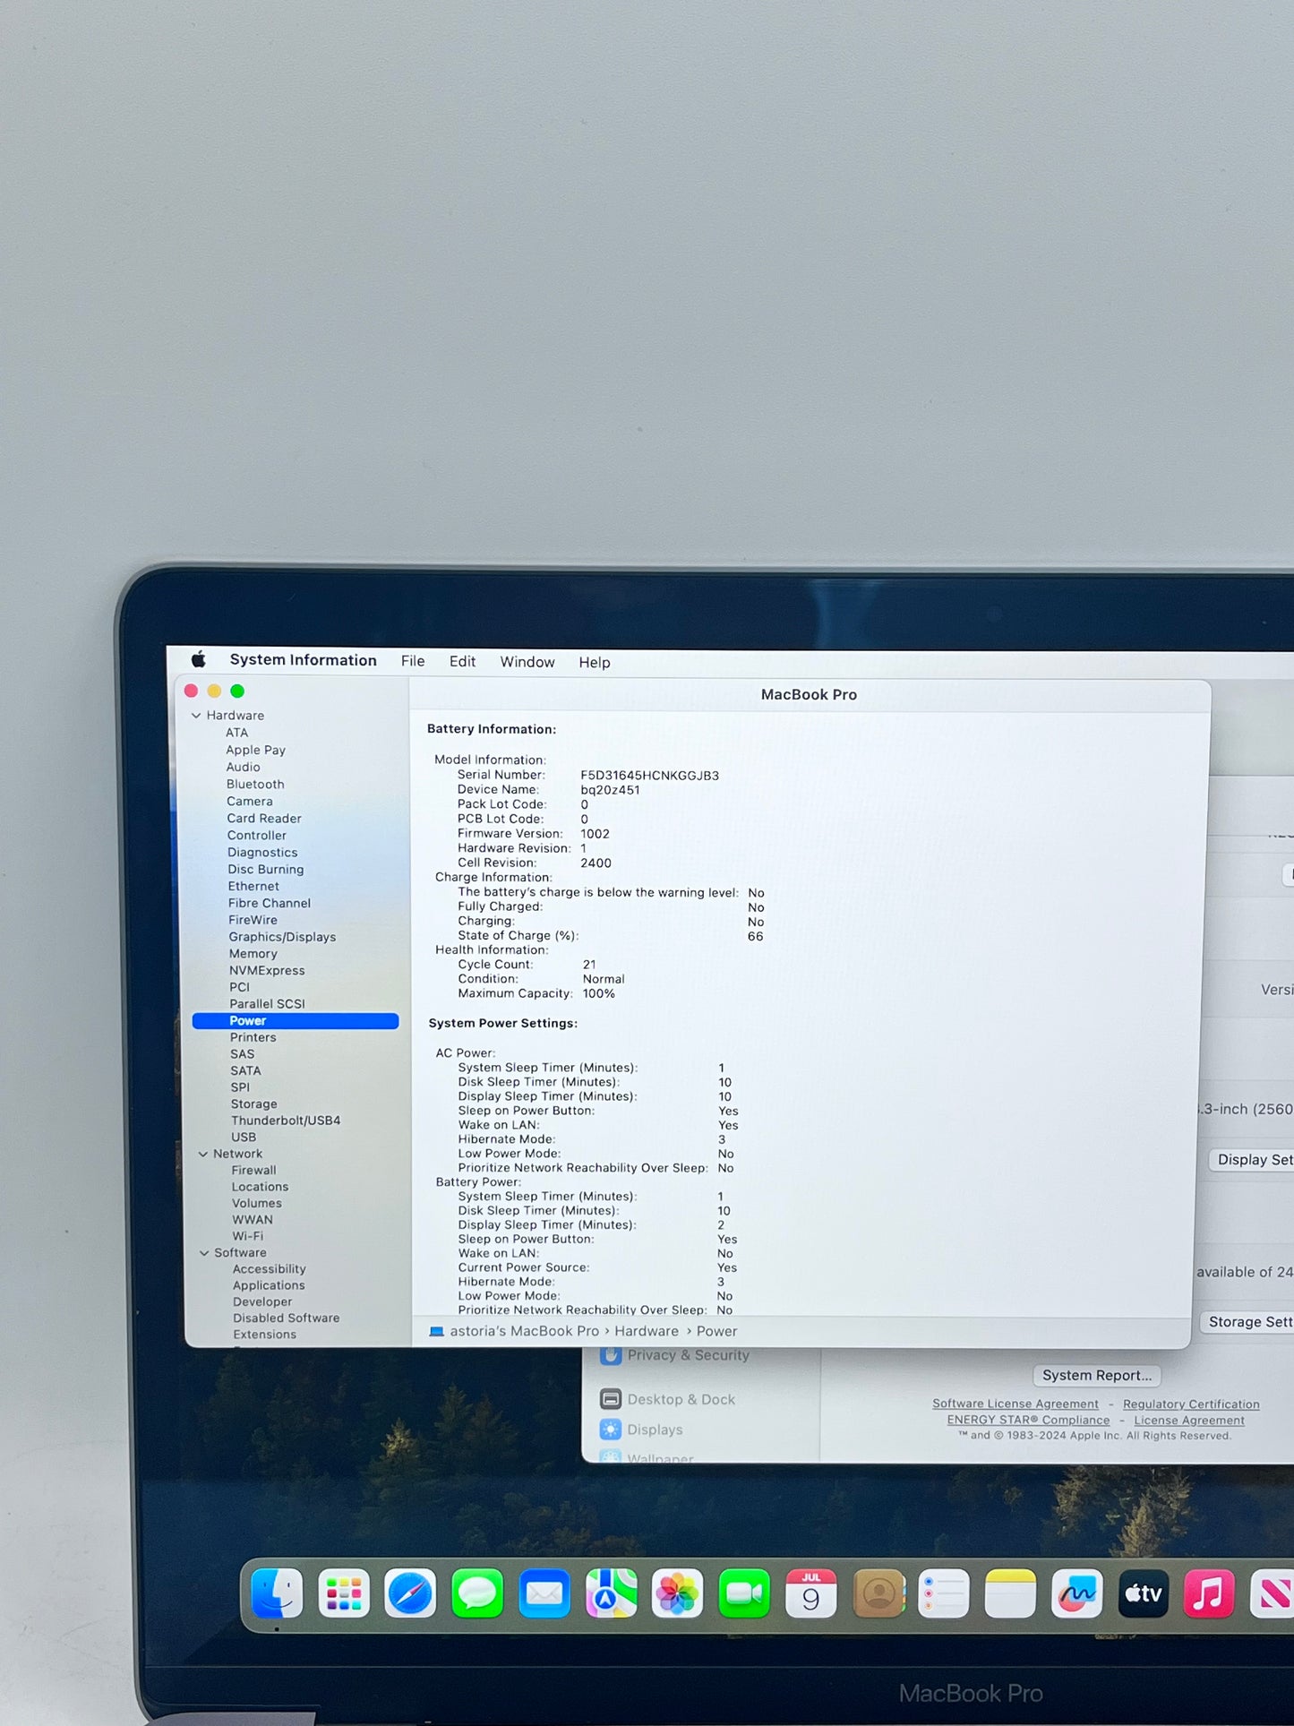Select Applications under Software
The width and height of the screenshot is (1294, 1726).
(269, 1285)
